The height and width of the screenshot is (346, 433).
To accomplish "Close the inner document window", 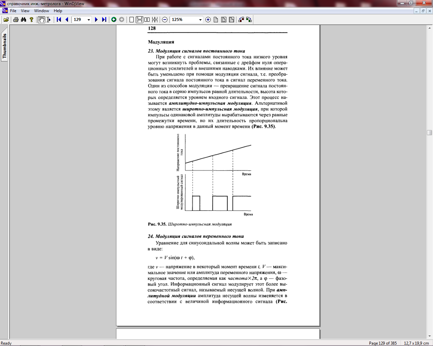I will (x=430, y=11).
